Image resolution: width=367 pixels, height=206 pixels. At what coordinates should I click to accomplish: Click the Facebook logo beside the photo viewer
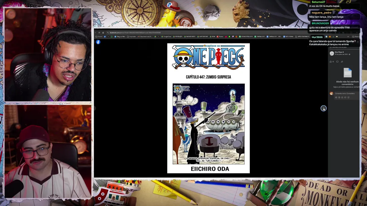[x=98, y=42]
